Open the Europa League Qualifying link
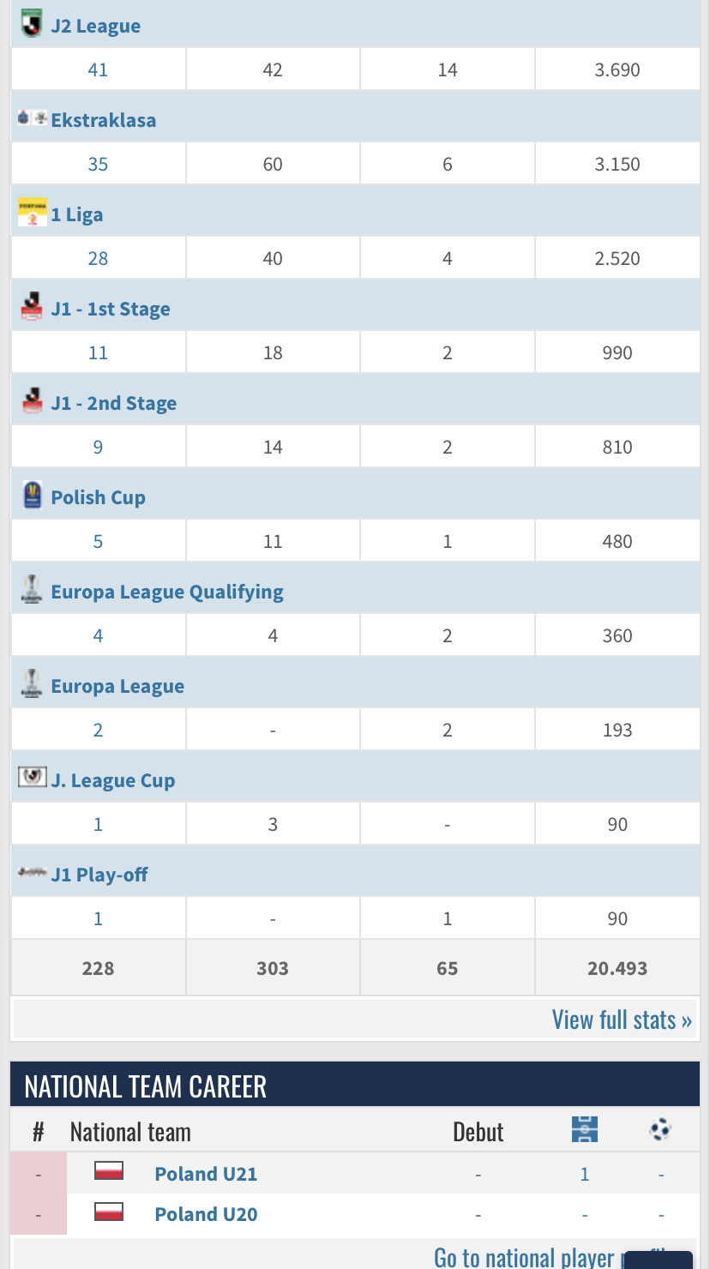 (167, 592)
